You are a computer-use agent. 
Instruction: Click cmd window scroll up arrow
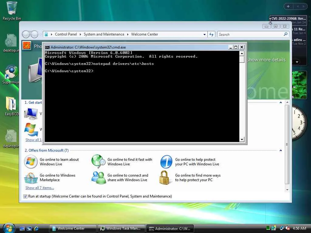[x=242, y=53]
